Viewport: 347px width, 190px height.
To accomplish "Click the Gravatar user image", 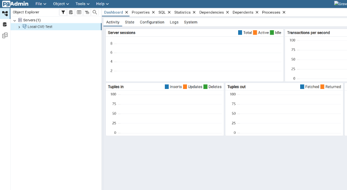I will tap(340, 4).
